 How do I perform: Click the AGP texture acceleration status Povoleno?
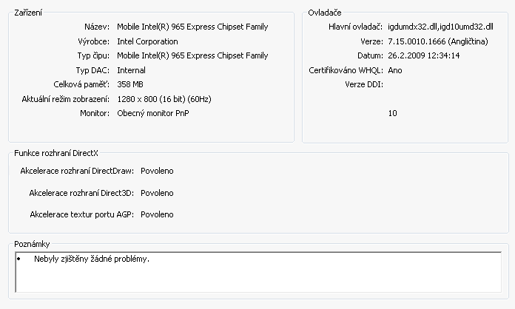coord(156,214)
